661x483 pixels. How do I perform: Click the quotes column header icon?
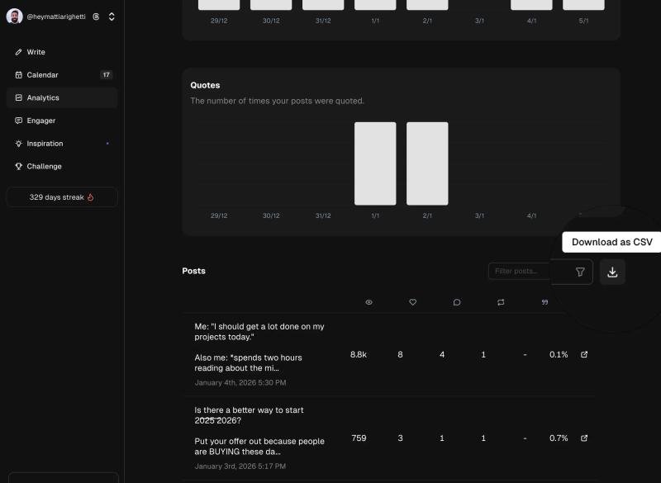coord(544,302)
